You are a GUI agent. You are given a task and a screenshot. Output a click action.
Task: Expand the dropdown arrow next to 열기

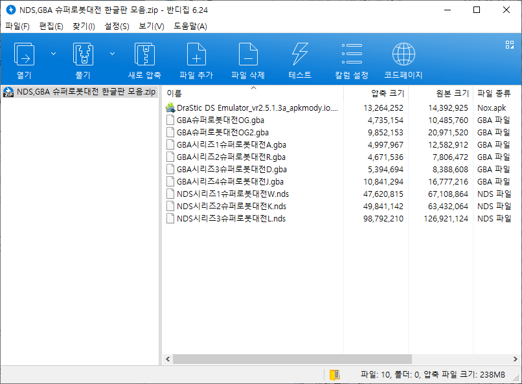pos(53,54)
